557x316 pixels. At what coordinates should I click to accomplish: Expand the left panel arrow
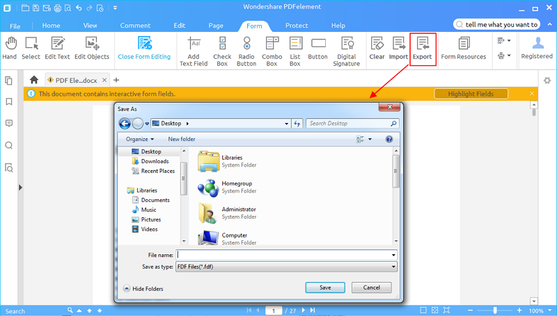20,188
